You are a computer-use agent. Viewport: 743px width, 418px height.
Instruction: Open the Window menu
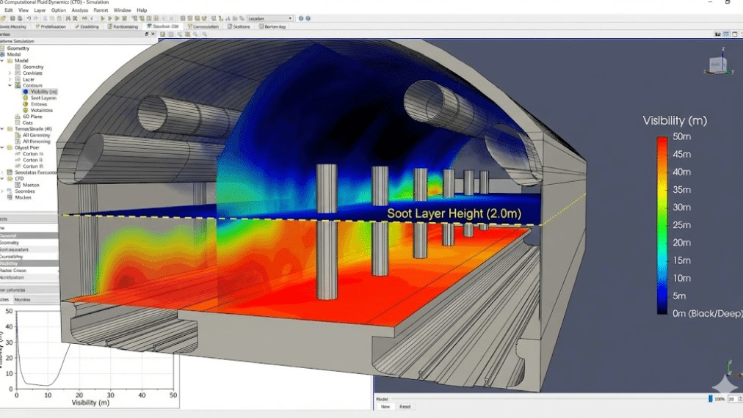coord(123,10)
